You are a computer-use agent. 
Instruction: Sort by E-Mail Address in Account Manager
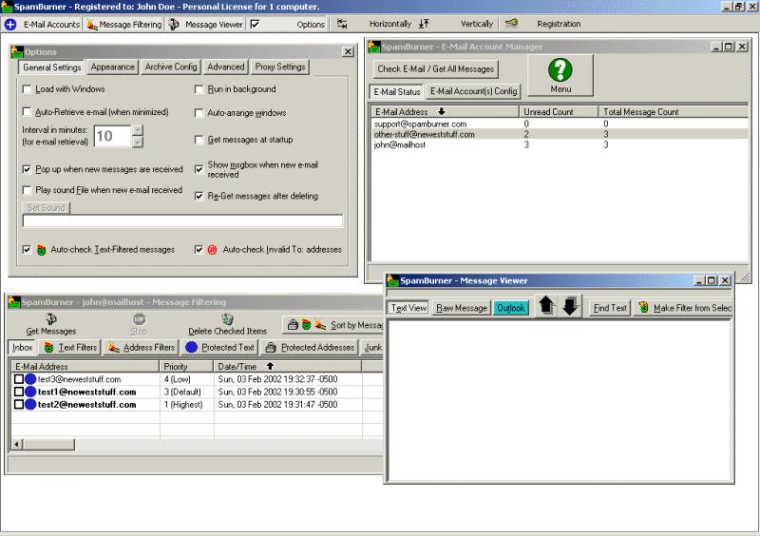(x=444, y=112)
